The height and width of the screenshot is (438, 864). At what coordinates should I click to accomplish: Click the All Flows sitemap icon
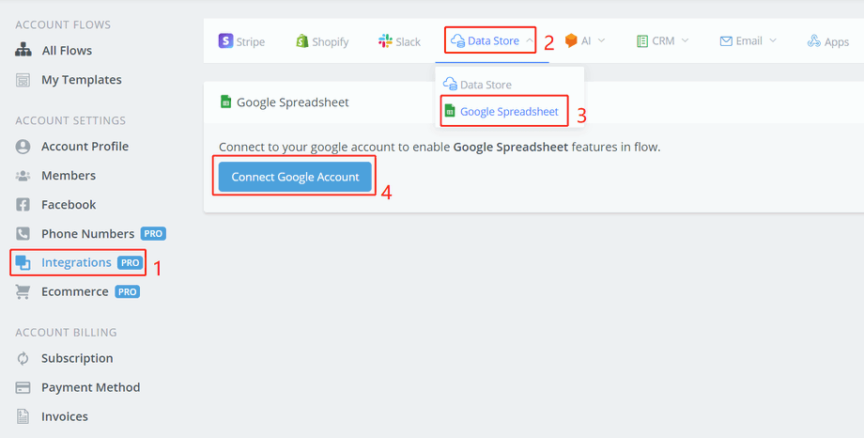click(x=23, y=51)
